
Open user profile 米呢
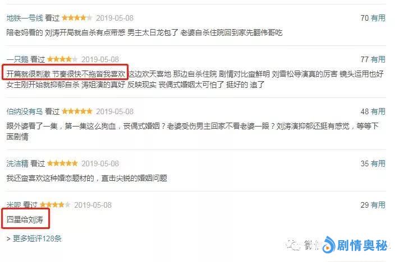13,205
